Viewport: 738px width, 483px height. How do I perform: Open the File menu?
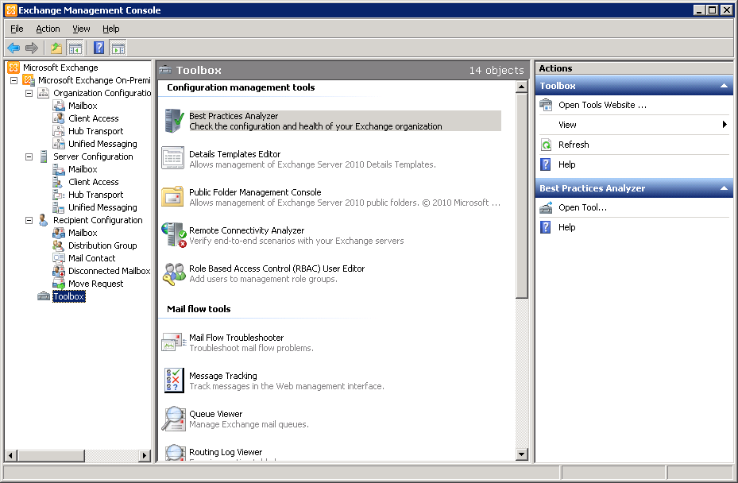(17, 29)
